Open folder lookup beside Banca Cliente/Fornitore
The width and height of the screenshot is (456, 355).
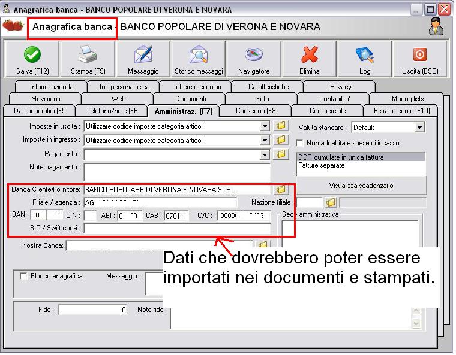pyautogui.click(x=281, y=190)
